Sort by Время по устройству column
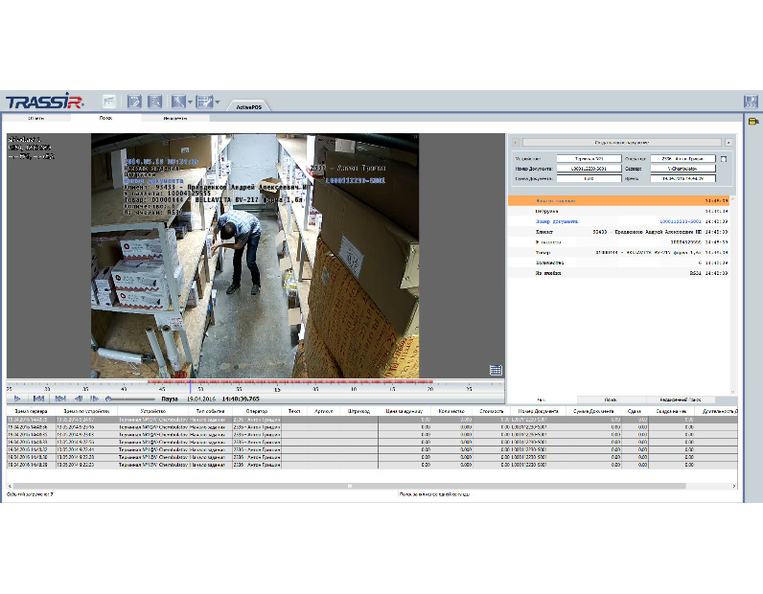 click(86, 411)
